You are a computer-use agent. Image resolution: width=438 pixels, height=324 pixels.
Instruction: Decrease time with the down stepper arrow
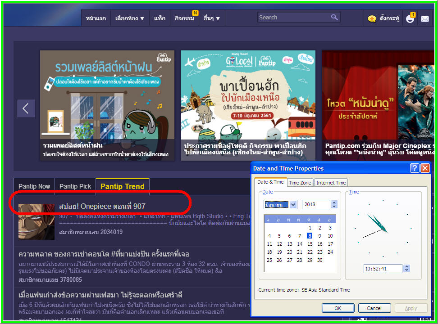407,270
